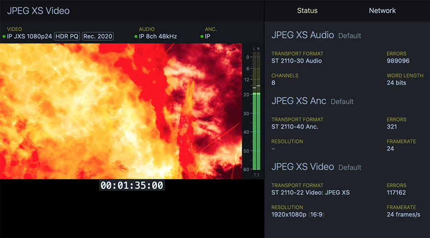Click the Rec. 2020 badge
Viewport: 430px width, 238px height.
pyautogui.click(x=97, y=36)
